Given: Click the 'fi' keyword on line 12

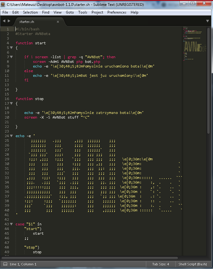Looking at the screenshot, I should click(x=26, y=80).
